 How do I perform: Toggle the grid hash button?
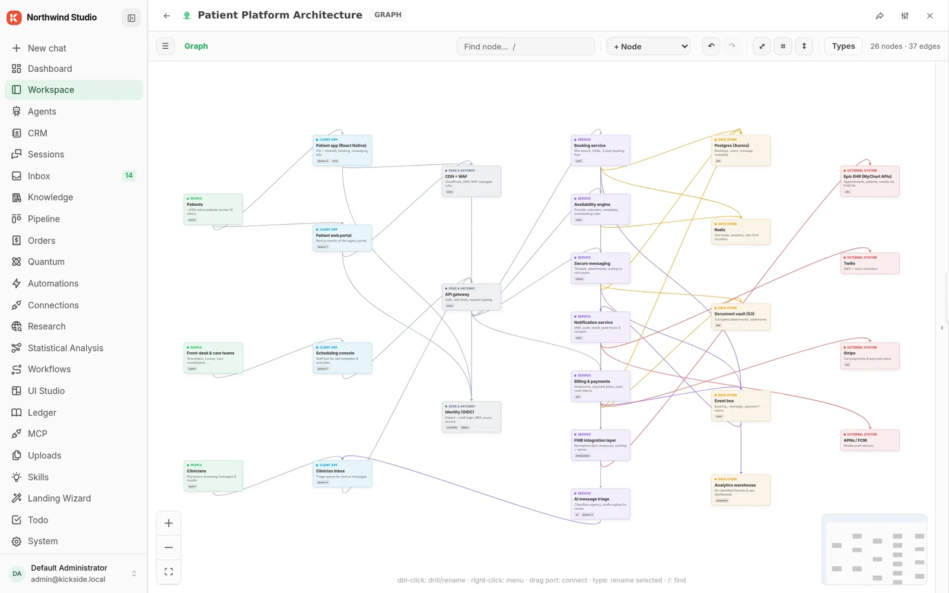pos(783,46)
